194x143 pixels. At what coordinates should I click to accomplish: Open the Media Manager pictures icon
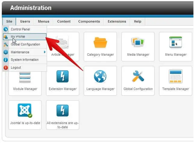pyautogui.click(x=138, y=42)
